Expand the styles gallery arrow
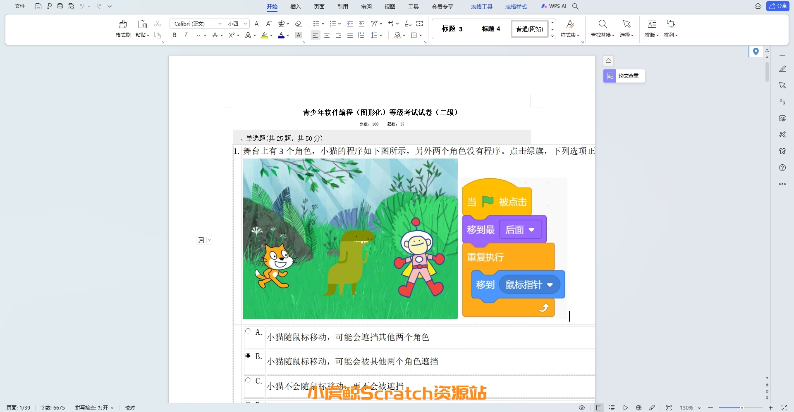The image size is (794, 412). [x=552, y=36]
